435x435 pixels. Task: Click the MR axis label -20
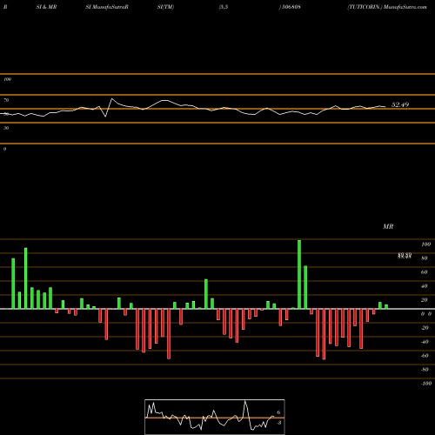[x=425, y=328]
